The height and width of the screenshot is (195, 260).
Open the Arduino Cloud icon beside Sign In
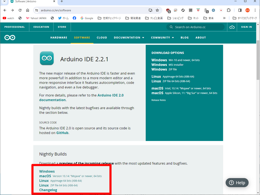click(232, 27)
